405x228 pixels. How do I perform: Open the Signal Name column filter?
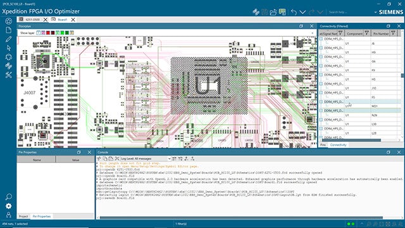(x=340, y=33)
